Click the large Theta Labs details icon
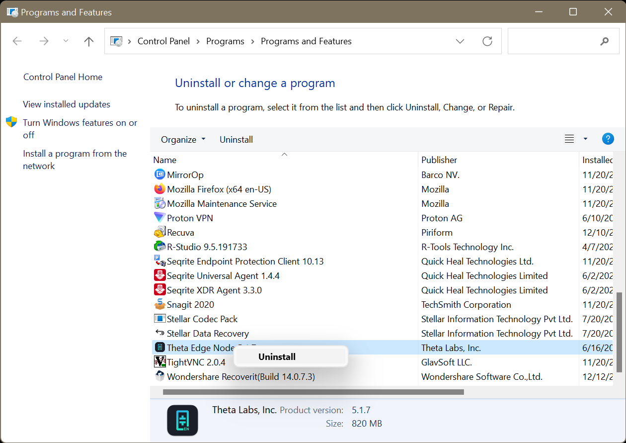Viewport: 626px width, 443px height. click(182, 420)
